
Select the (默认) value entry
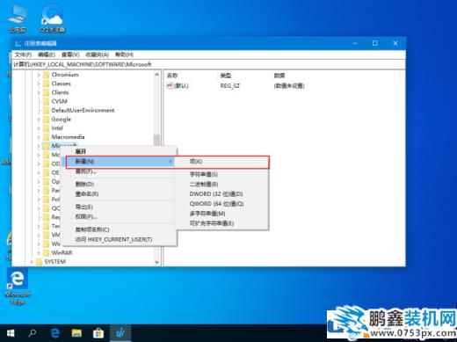[178, 86]
